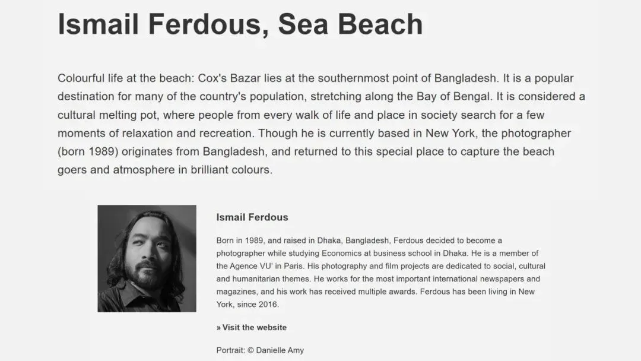
Task: Click 'brilliant colours' ending the intro paragraph
Action: coord(230,170)
